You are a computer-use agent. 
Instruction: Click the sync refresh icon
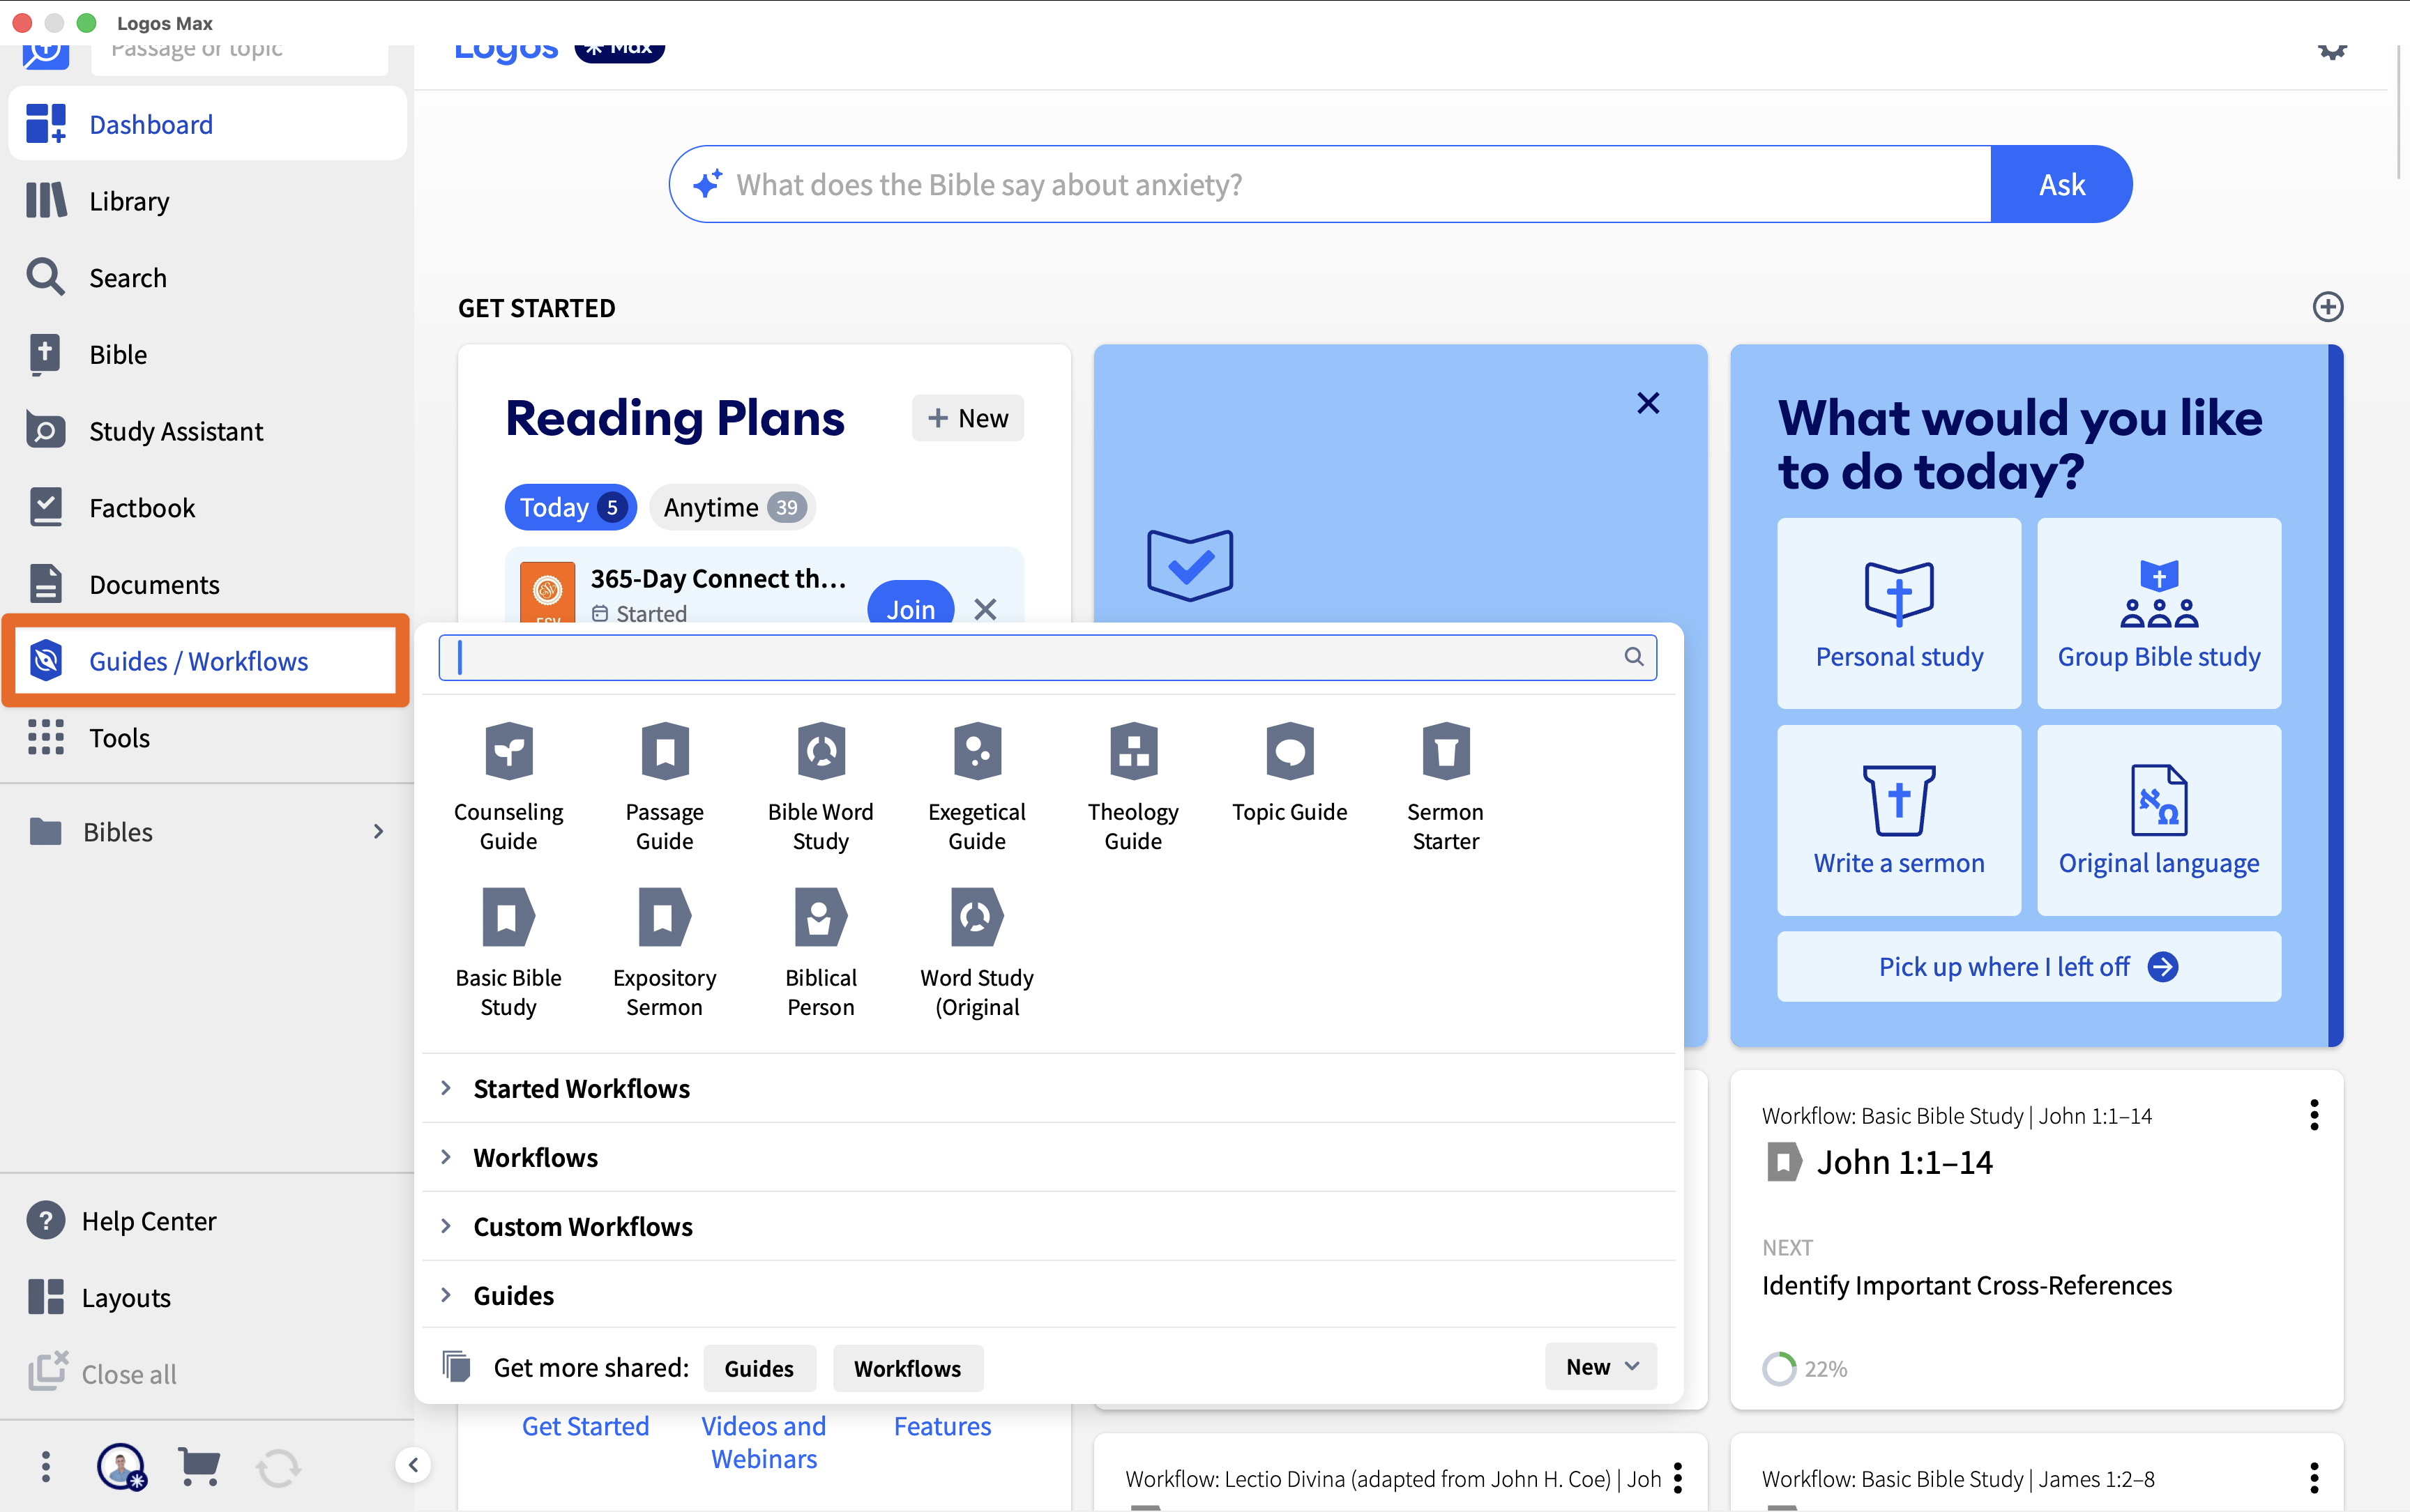(x=278, y=1467)
